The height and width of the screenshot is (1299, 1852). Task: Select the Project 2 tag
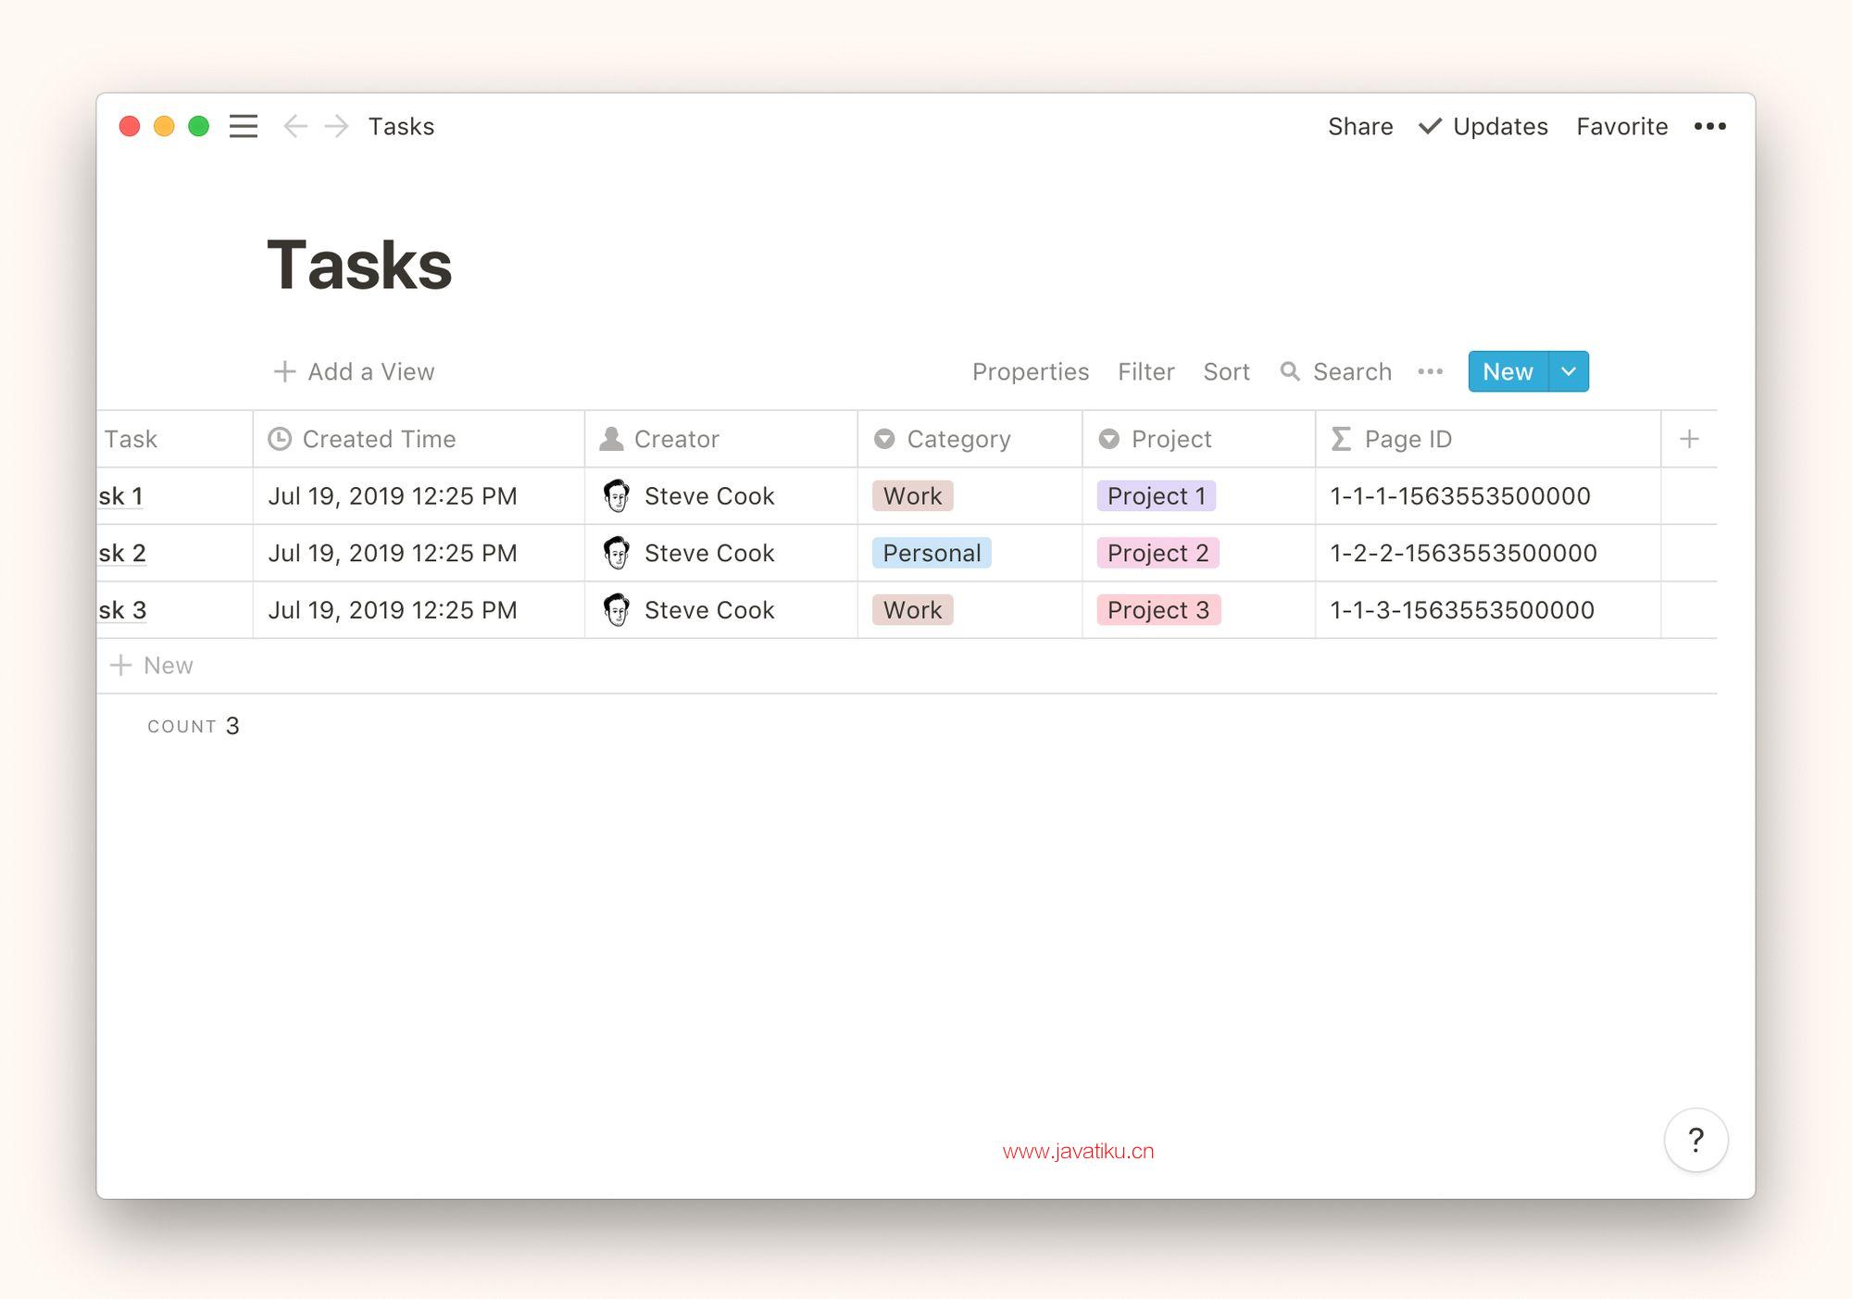(x=1157, y=553)
